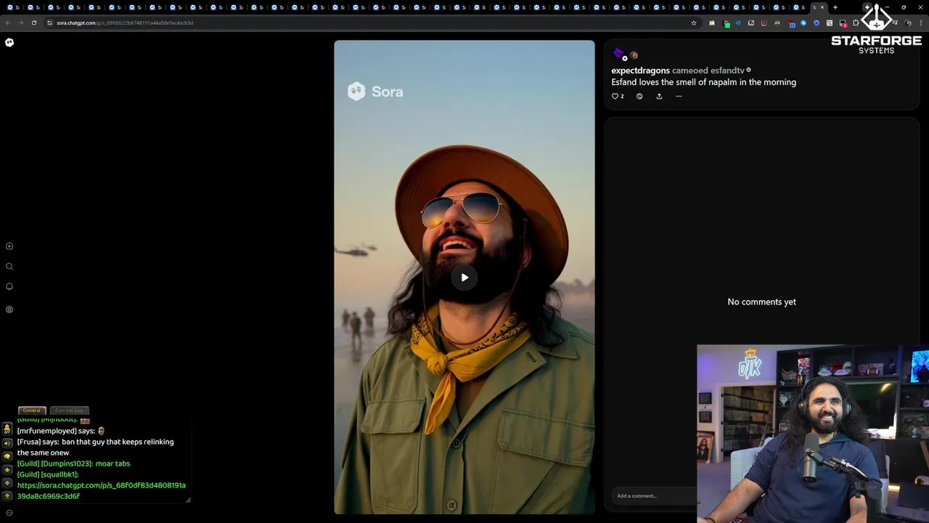Click the small circle icon below chat
Viewport: 929px width, 523px height.
(x=9, y=513)
